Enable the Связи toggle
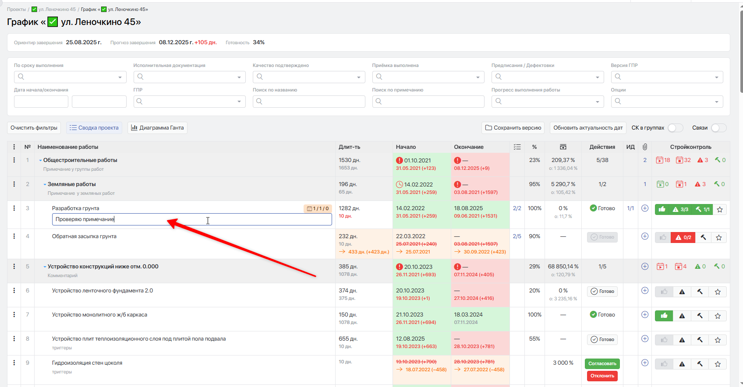743x387 pixels. tap(718, 128)
